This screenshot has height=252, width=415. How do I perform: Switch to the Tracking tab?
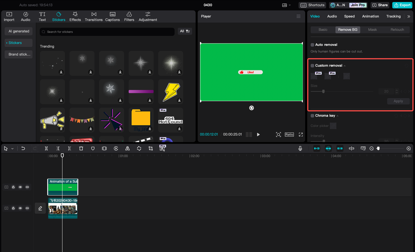tap(393, 16)
